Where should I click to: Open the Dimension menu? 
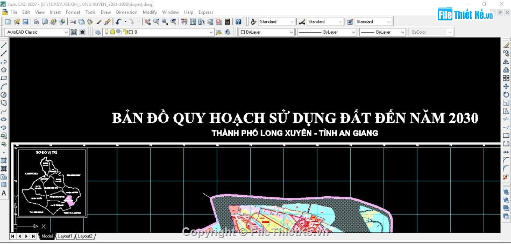click(127, 12)
